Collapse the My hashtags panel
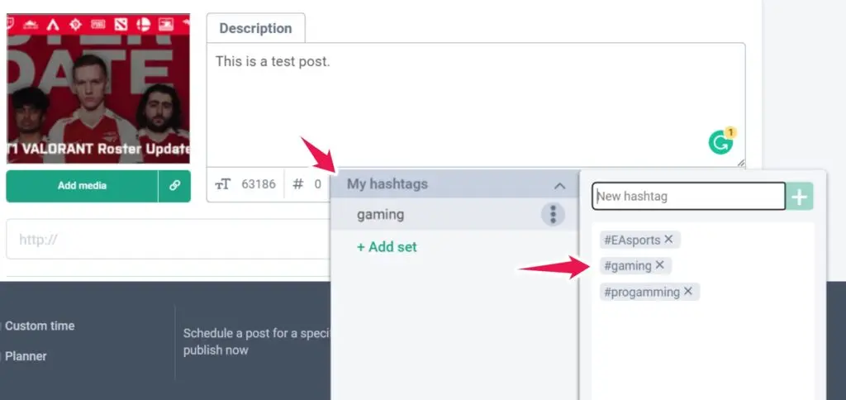 [x=559, y=185]
